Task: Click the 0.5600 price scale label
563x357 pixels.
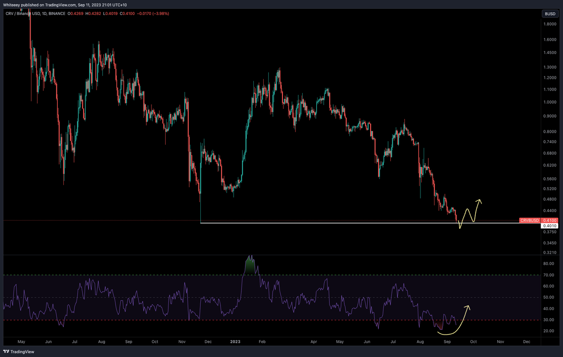Action: [x=549, y=179]
